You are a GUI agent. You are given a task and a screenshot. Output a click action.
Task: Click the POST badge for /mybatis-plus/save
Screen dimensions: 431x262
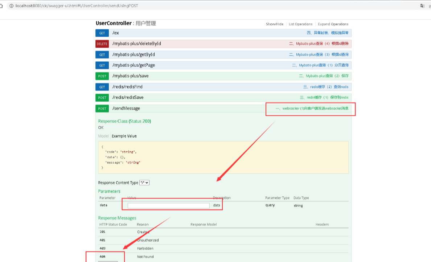coord(102,76)
